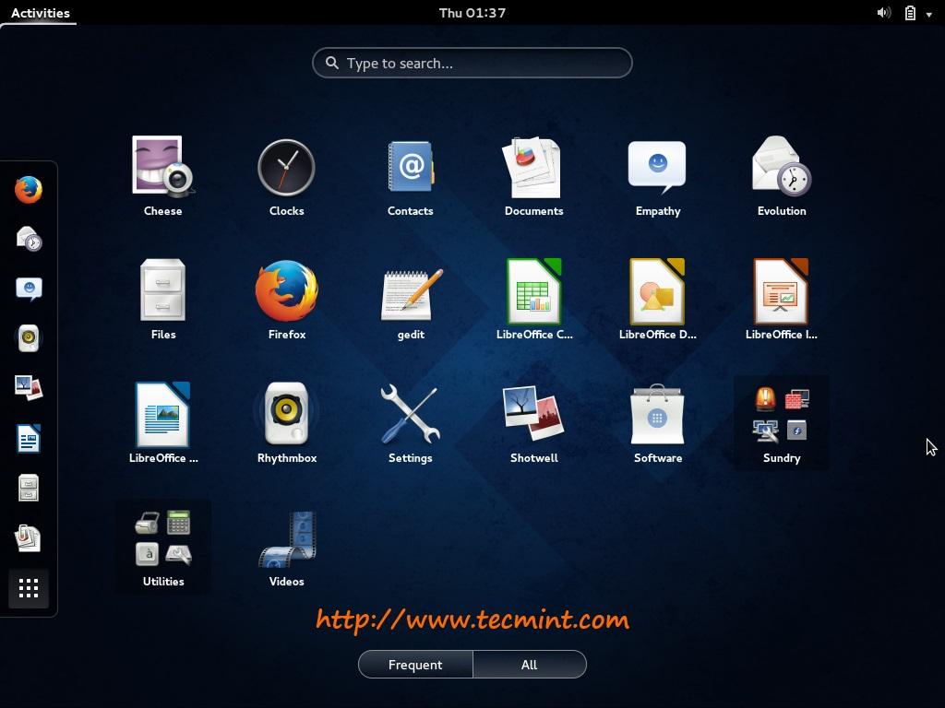Click Documents icon in the dash
945x708 pixels.
(29, 538)
